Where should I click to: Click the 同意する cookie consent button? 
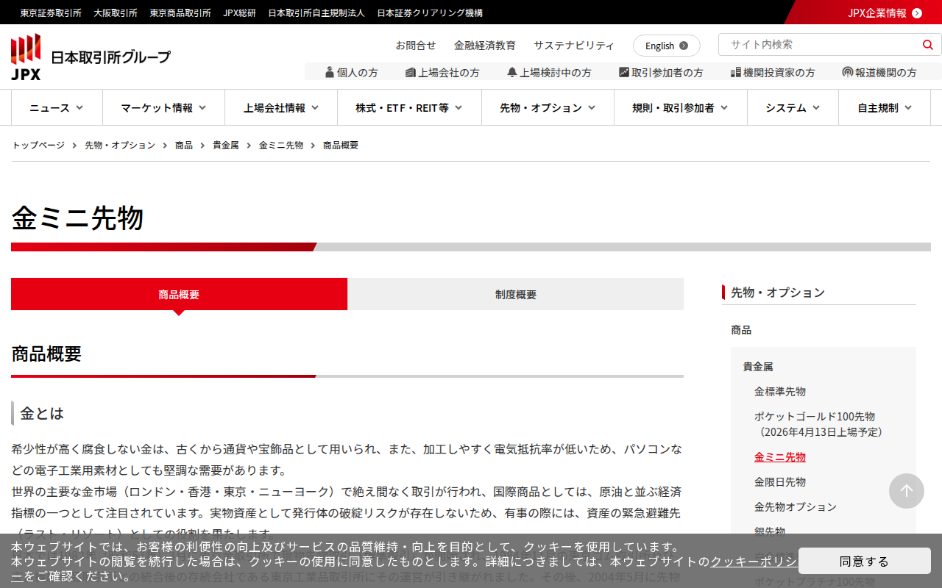[865, 561]
